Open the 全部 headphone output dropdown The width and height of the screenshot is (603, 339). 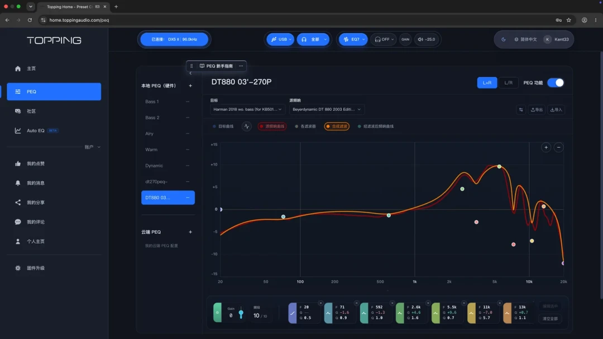tap(313, 39)
